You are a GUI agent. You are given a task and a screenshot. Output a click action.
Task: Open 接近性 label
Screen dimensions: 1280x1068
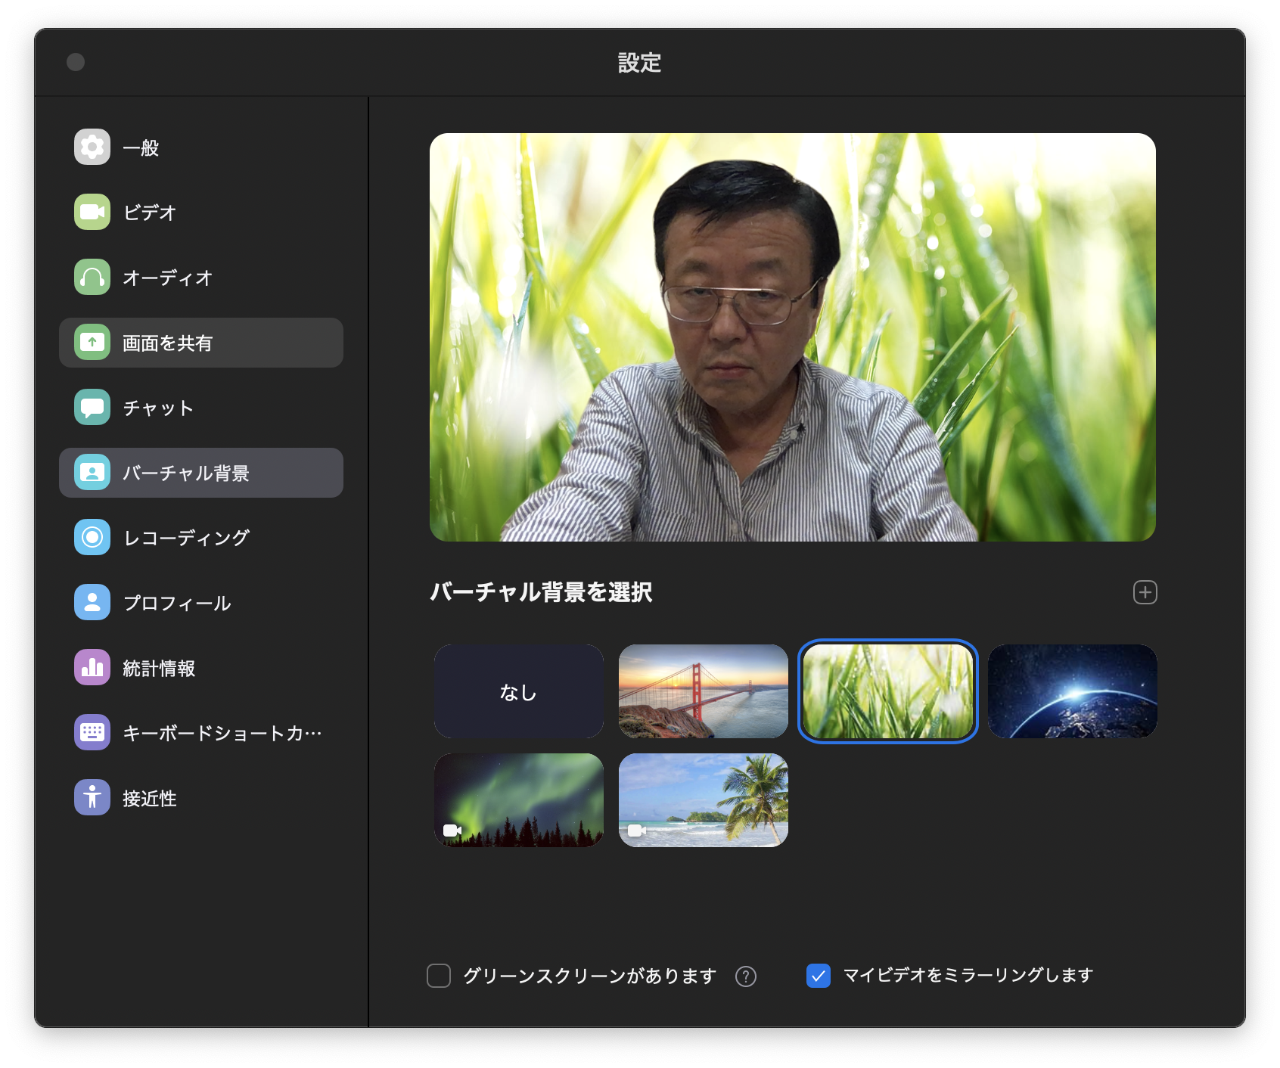coord(150,798)
